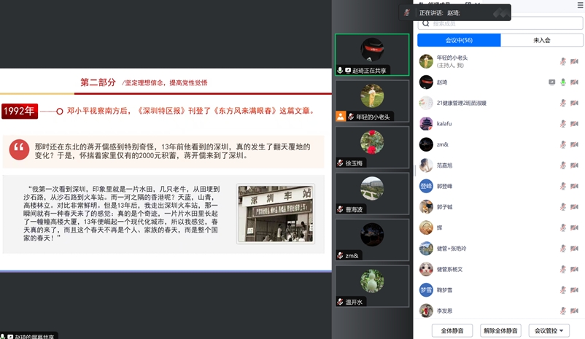The image size is (585, 339).
Task: Click the 深圳车站 photo in the shared slide
Action: (x=276, y=214)
